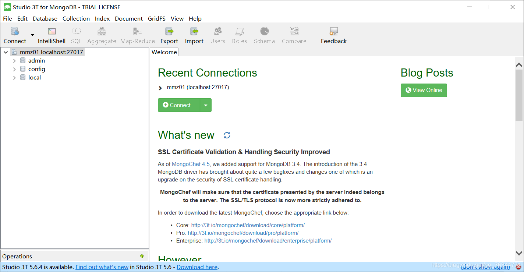Expand the admin database node
Image resolution: width=524 pixels, height=272 pixels.
click(x=14, y=60)
